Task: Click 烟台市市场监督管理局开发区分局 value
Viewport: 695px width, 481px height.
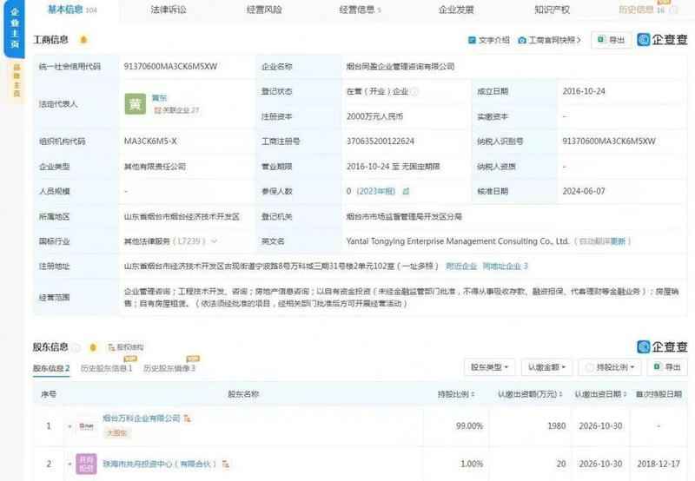Action: click(x=404, y=216)
